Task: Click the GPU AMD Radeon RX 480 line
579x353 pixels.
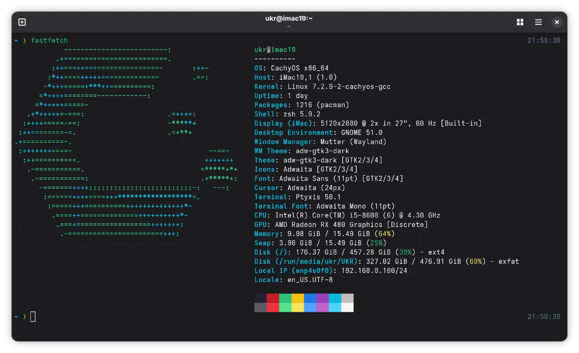Action: pyautogui.click(x=341, y=225)
